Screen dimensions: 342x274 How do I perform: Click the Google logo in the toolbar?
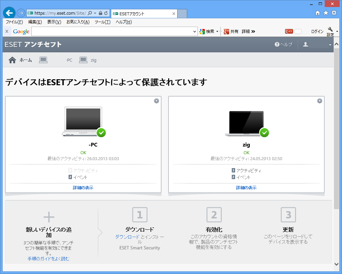coord(21,32)
